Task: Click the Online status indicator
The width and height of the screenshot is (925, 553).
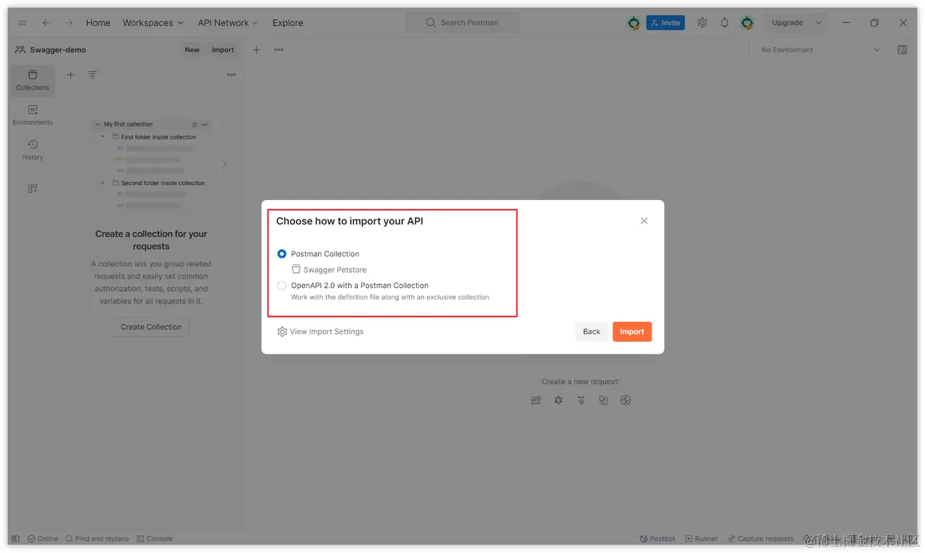Action: (43, 539)
